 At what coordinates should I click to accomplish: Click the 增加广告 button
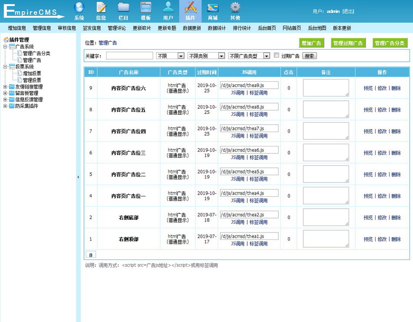[311, 43]
